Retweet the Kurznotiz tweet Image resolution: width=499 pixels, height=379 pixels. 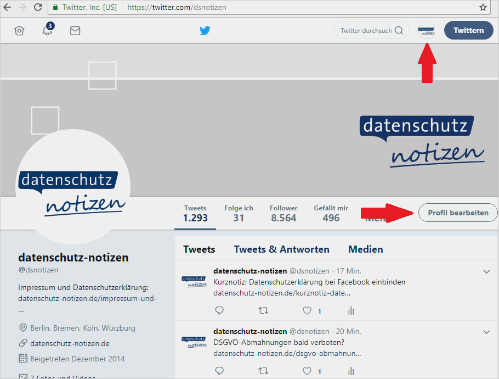[263, 310]
